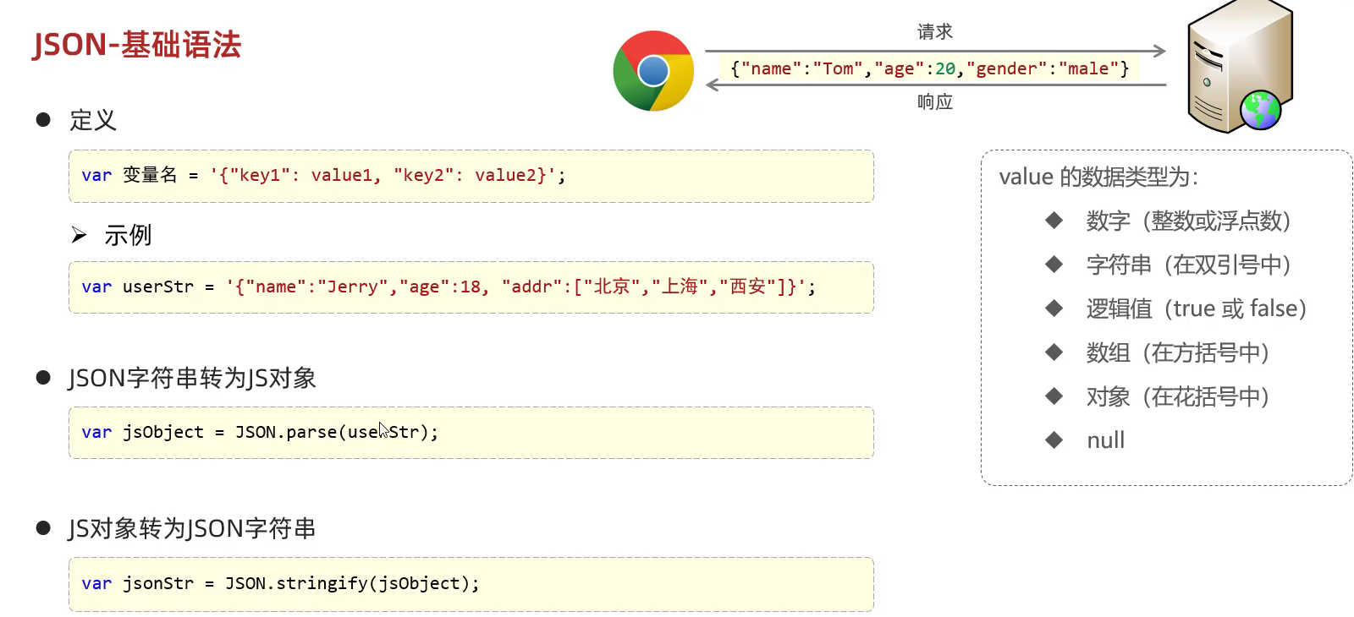Click the Tom JSON string between the arrows
The width and height of the screenshot is (1354, 617).
pos(929,68)
